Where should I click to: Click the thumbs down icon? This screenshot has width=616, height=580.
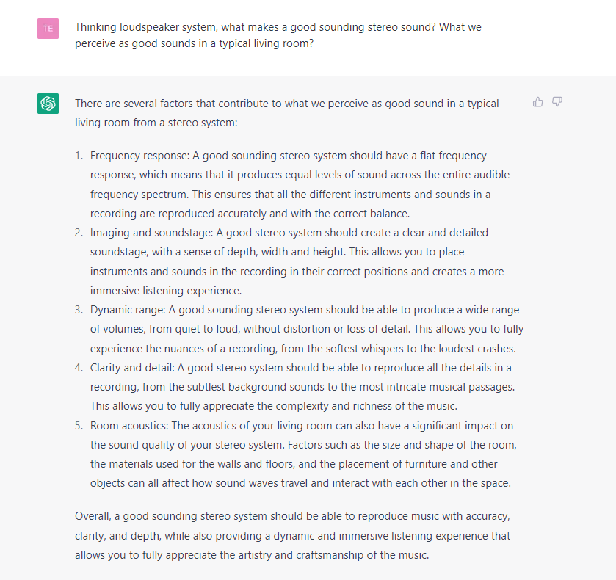557,102
